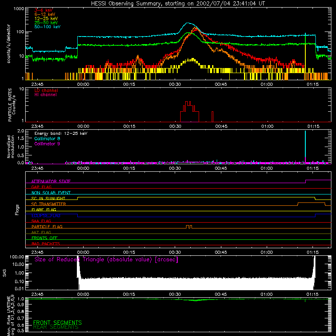The image size is (336, 336).
Task: Click the yellow SC IN SUNLIGHT rising step near 23:58
Action: [x=78, y=198]
